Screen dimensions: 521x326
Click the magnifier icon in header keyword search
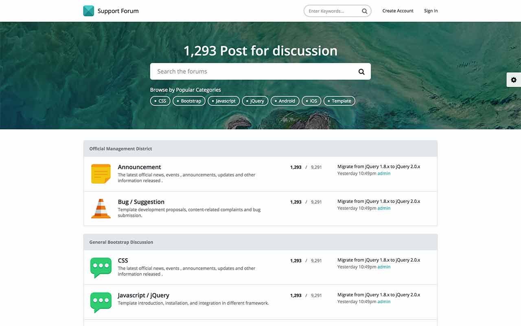364,11
